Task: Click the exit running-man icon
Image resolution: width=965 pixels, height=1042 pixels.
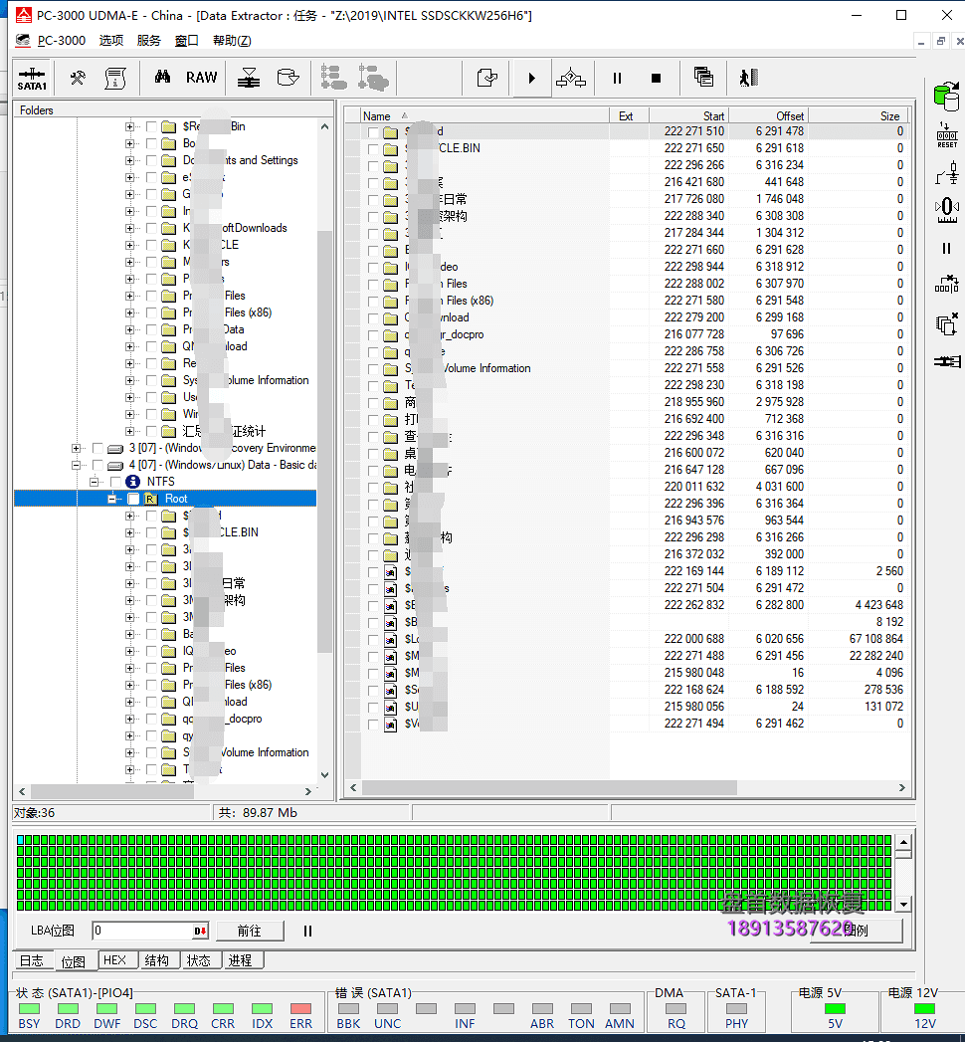Action: 749,79
